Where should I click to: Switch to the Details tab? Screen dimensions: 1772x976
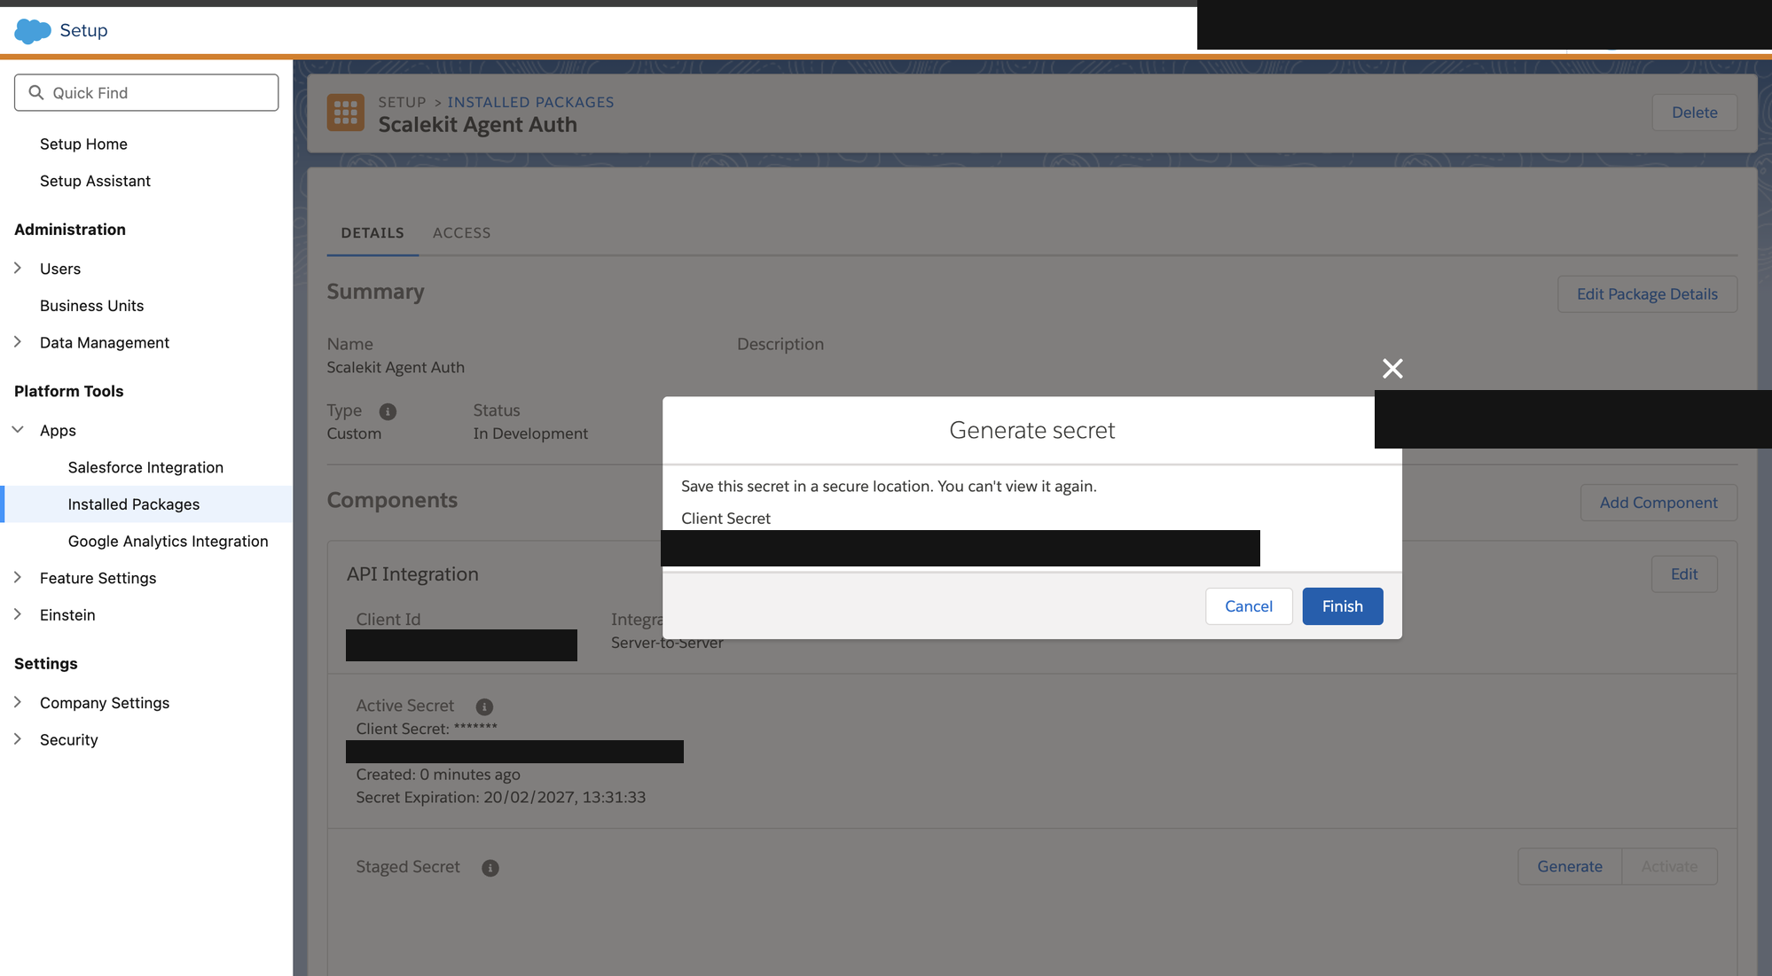click(x=372, y=232)
